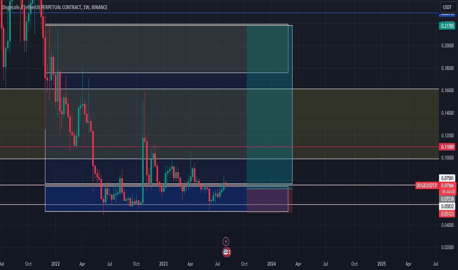Click the 2023 label on time axis
Image resolution: width=458 pixels, height=270 pixels.
[163, 264]
